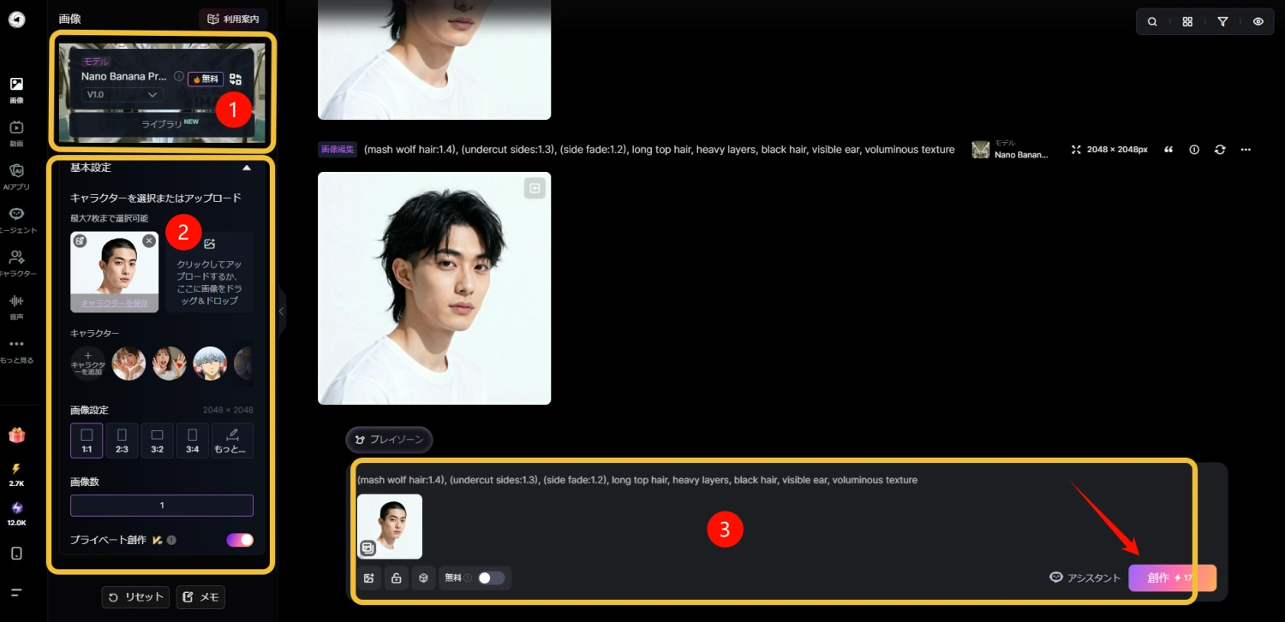Open the filter funnel icon
Screen dimensions: 1285x622
pyautogui.click(x=1222, y=21)
